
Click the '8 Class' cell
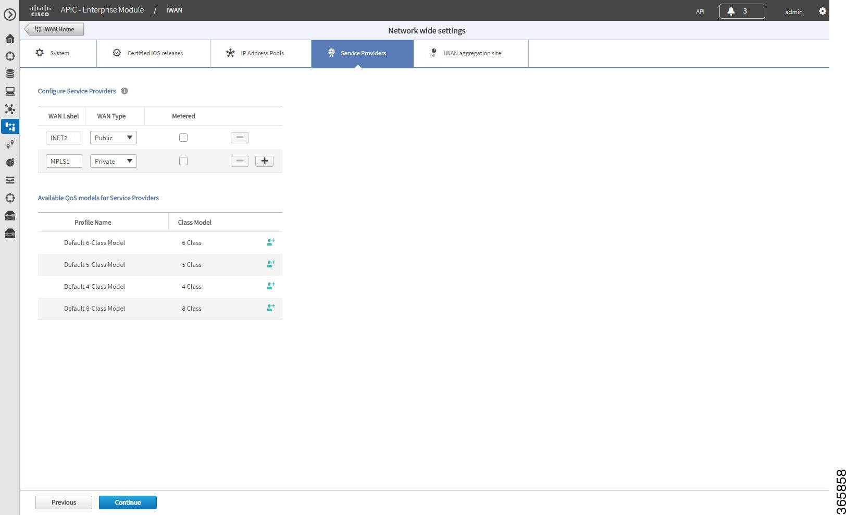192,309
